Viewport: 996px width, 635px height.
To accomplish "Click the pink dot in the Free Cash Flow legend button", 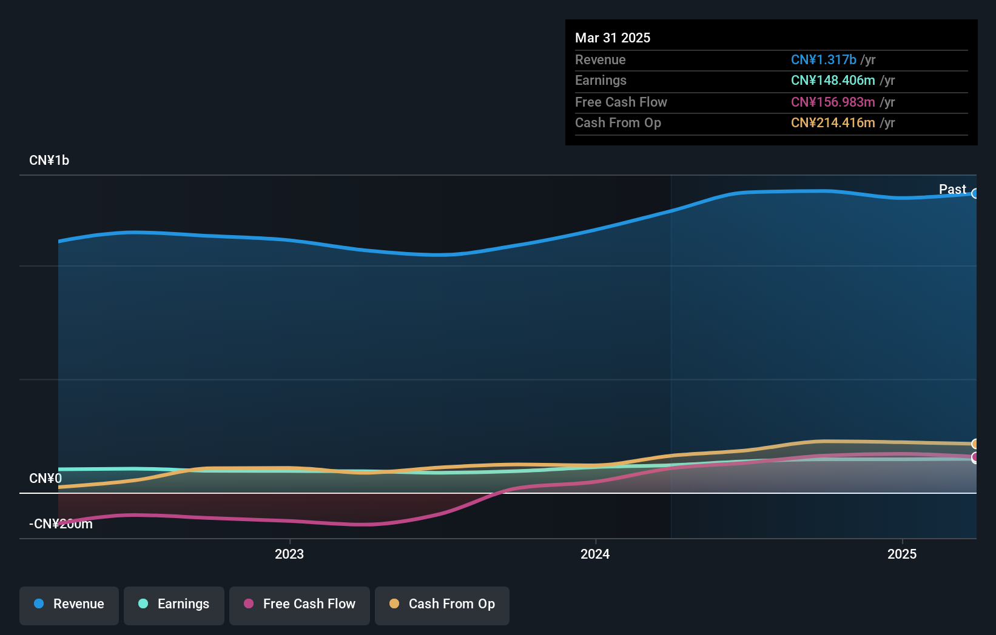I will [x=249, y=603].
